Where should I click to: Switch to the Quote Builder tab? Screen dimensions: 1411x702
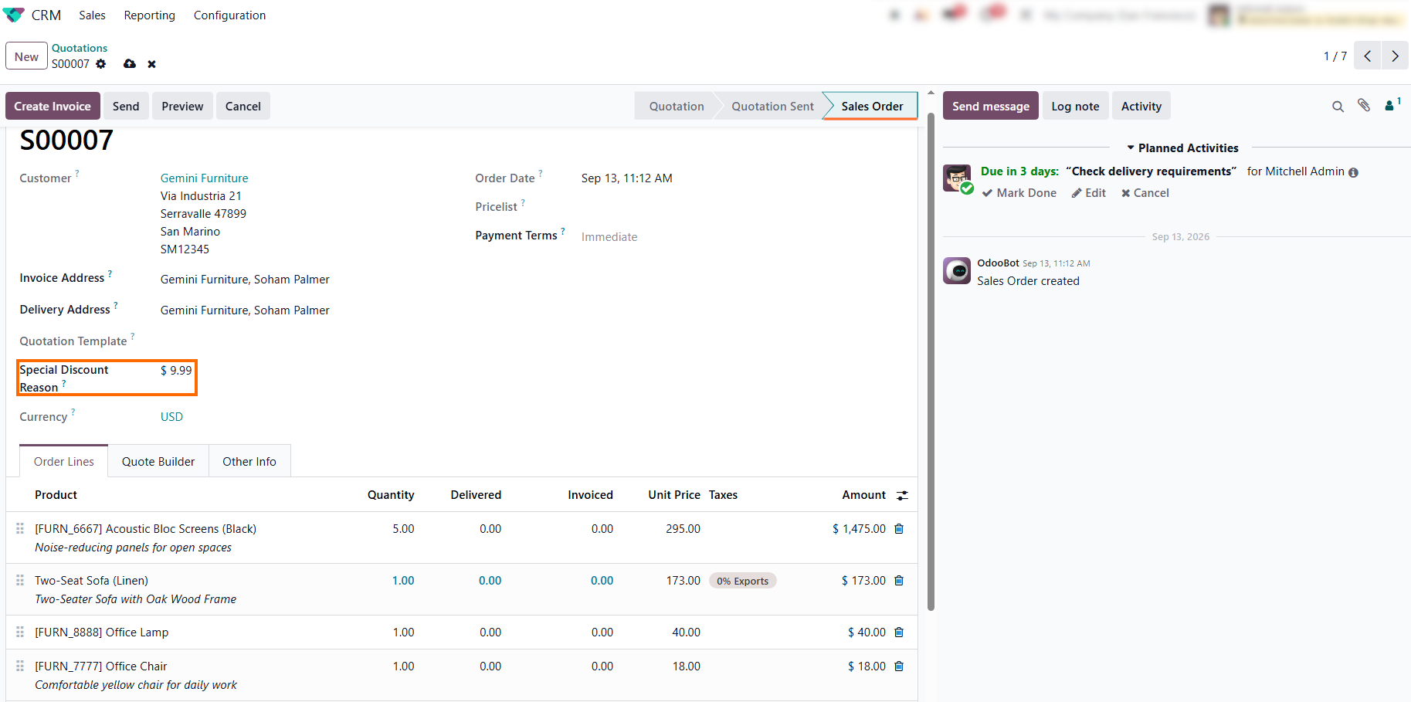(x=158, y=462)
